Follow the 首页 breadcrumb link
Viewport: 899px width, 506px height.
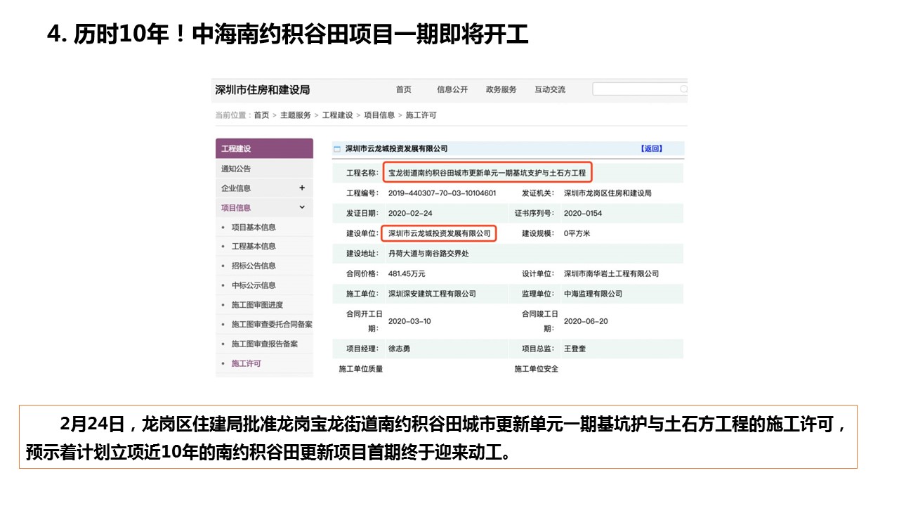261,115
